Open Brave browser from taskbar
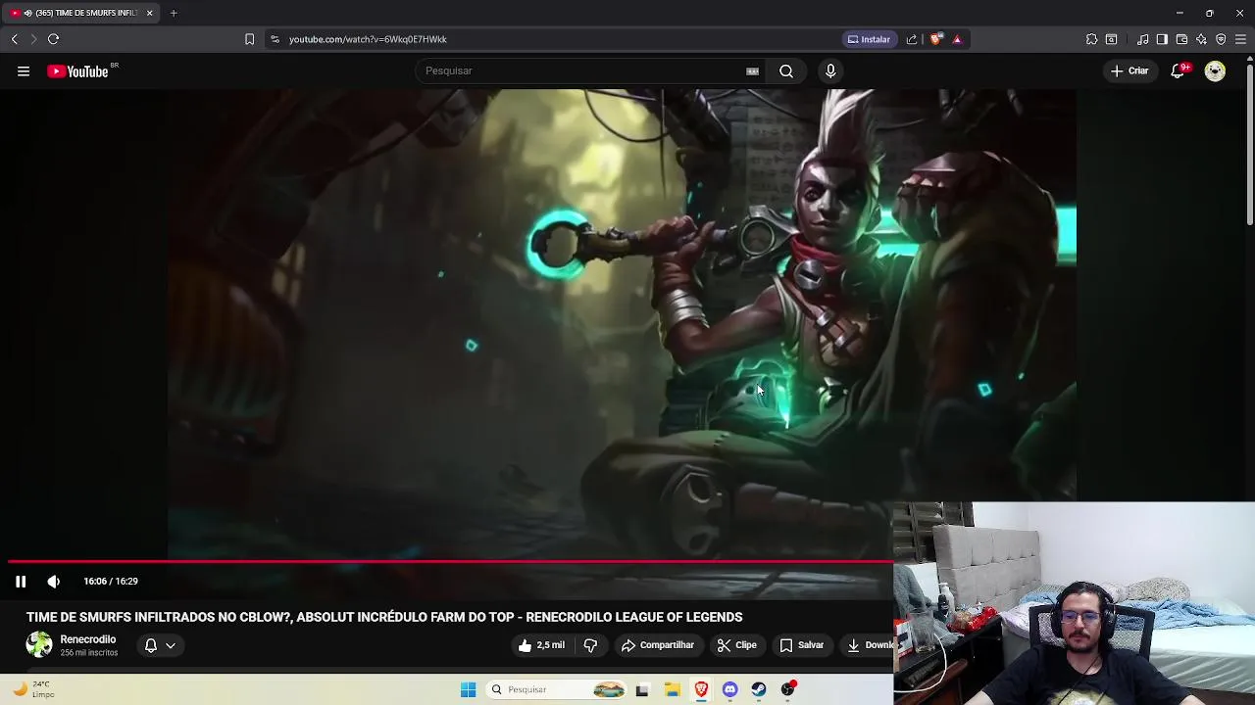 [x=701, y=689]
